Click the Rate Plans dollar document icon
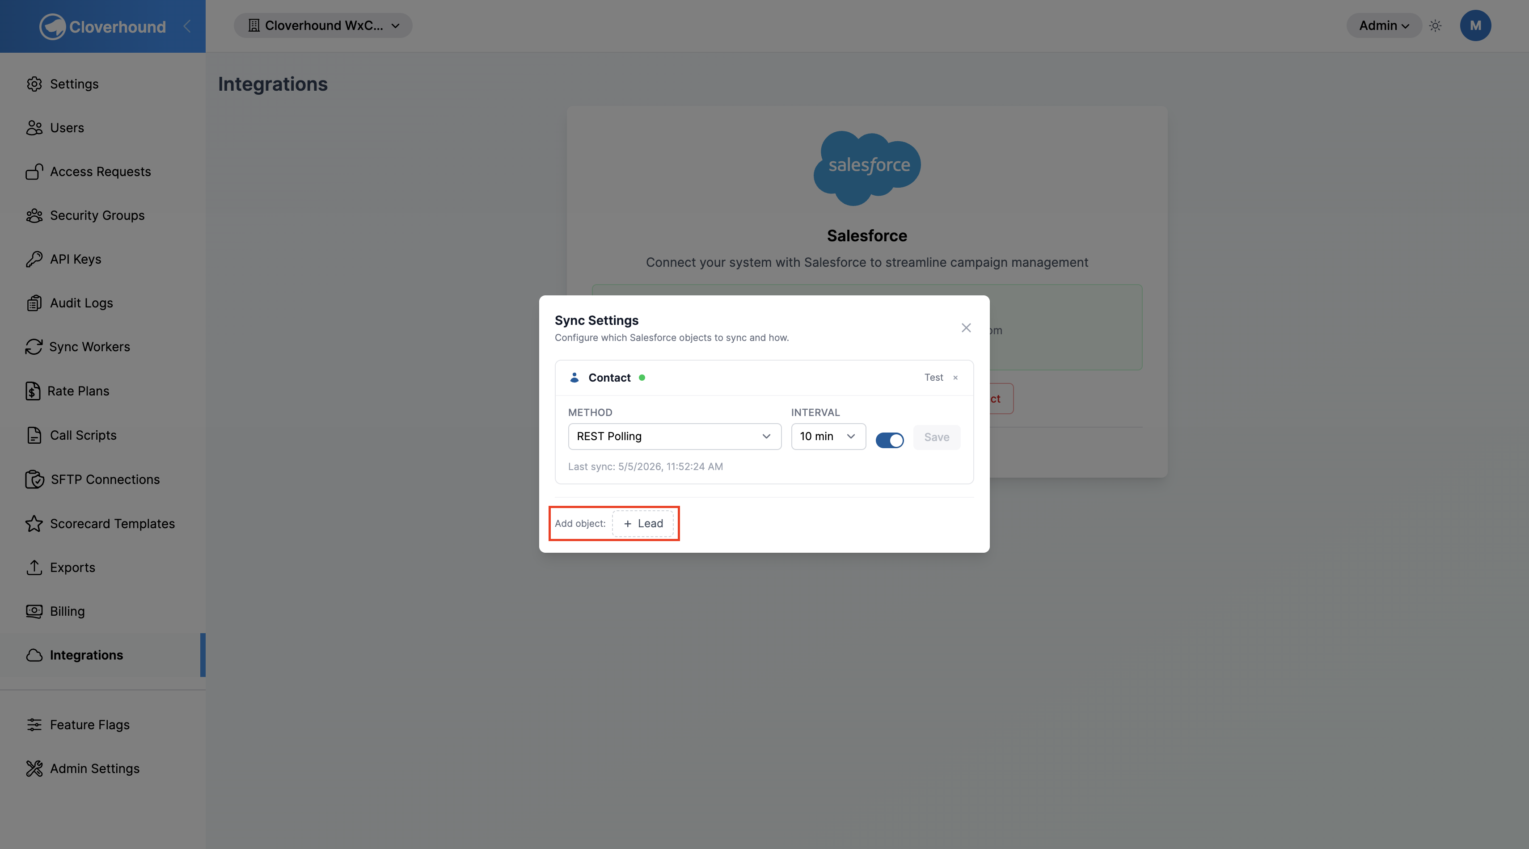 [33, 391]
